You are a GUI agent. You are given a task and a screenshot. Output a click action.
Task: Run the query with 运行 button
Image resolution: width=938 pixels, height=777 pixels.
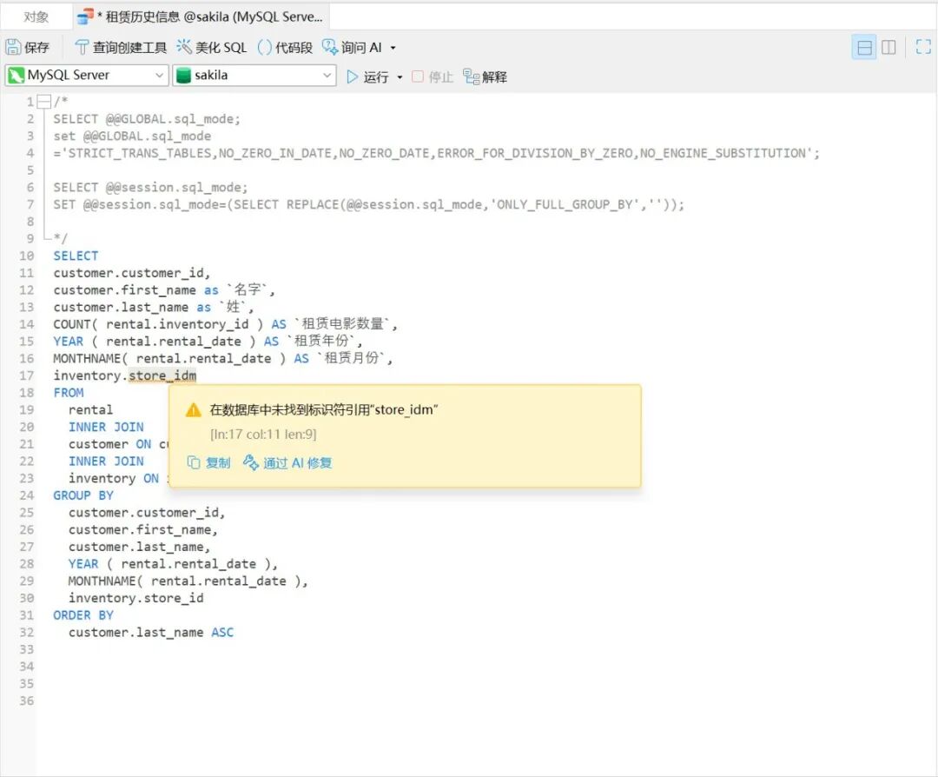pos(367,76)
